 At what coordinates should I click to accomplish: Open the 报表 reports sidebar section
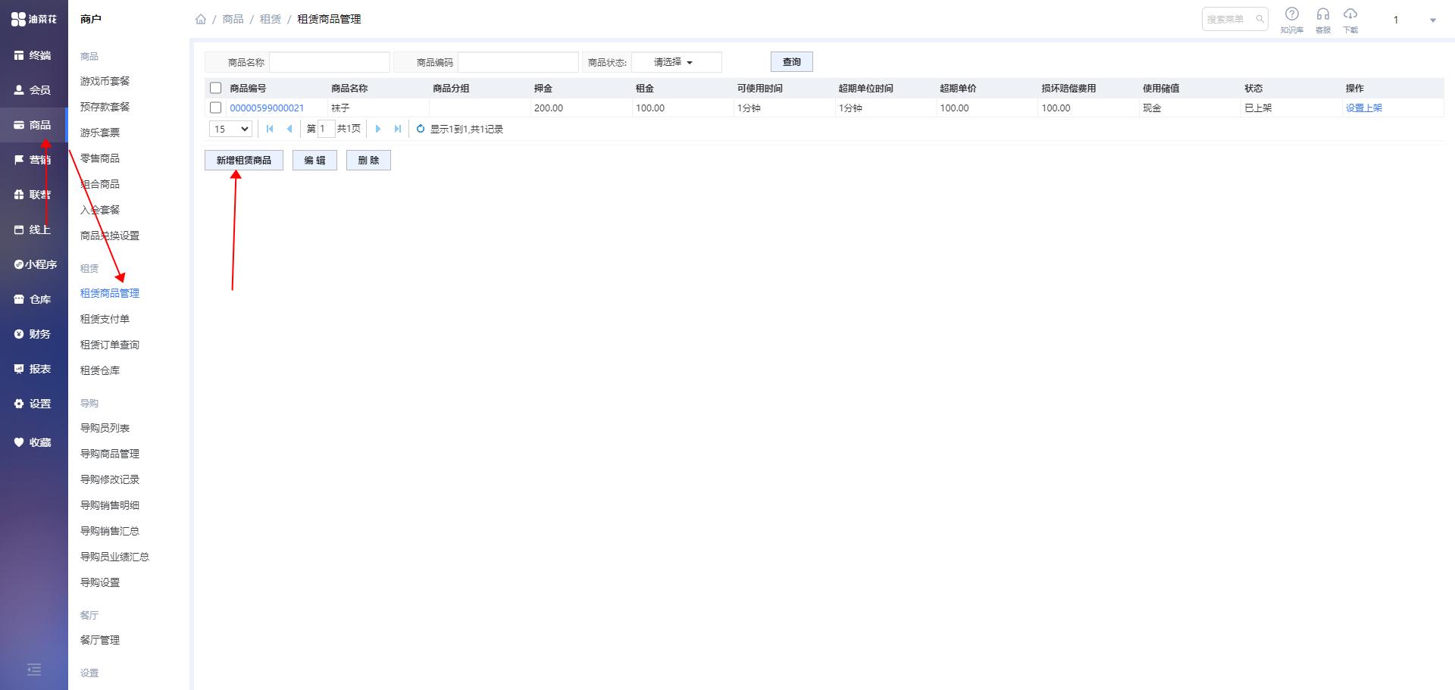(x=33, y=369)
